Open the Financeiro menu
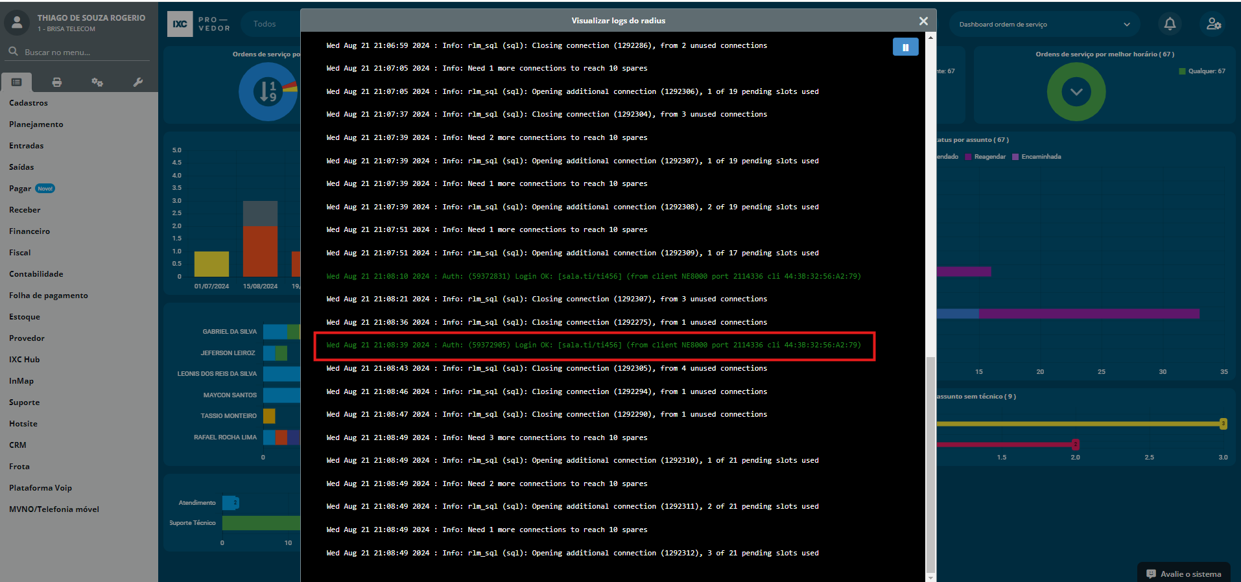 [x=29, y=231]
